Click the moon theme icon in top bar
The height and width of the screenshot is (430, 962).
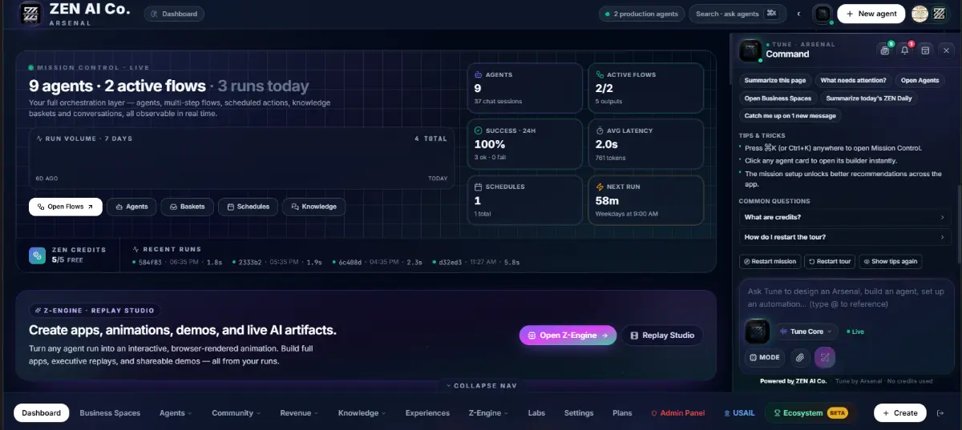[798, 14]
